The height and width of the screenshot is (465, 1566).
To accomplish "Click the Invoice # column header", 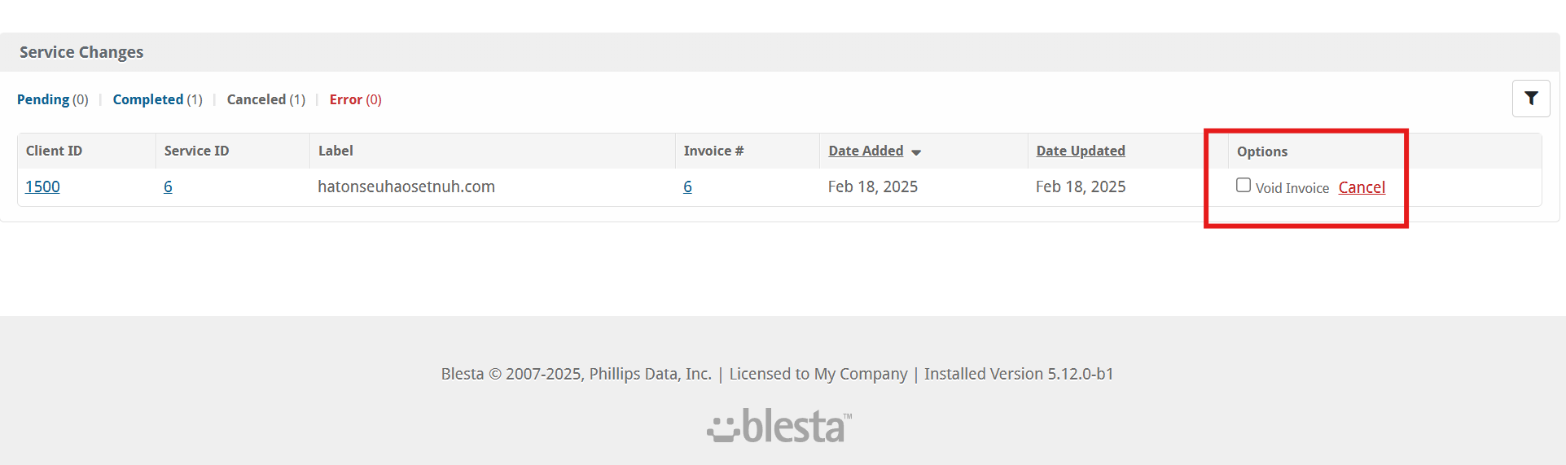I will 713,151.
